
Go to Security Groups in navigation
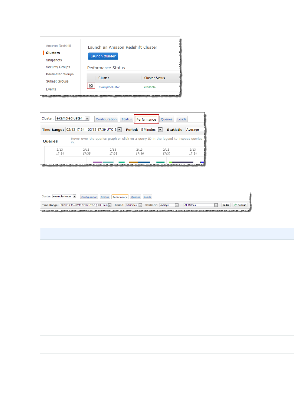[x=58, y=67]
